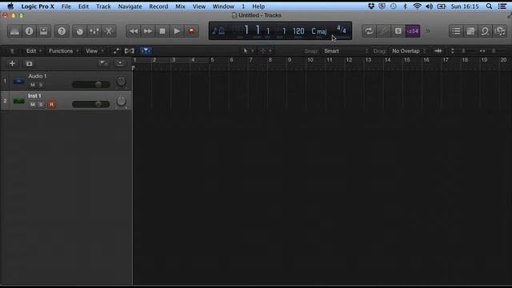Open the tracks area View dropdown
Screen dimensions: 512x288
pos(94,51)
